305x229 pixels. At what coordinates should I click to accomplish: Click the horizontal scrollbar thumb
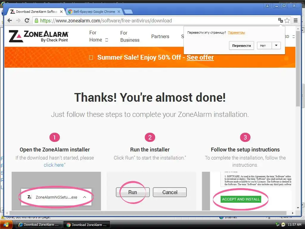pyautogui.click(x=148, y=213)
